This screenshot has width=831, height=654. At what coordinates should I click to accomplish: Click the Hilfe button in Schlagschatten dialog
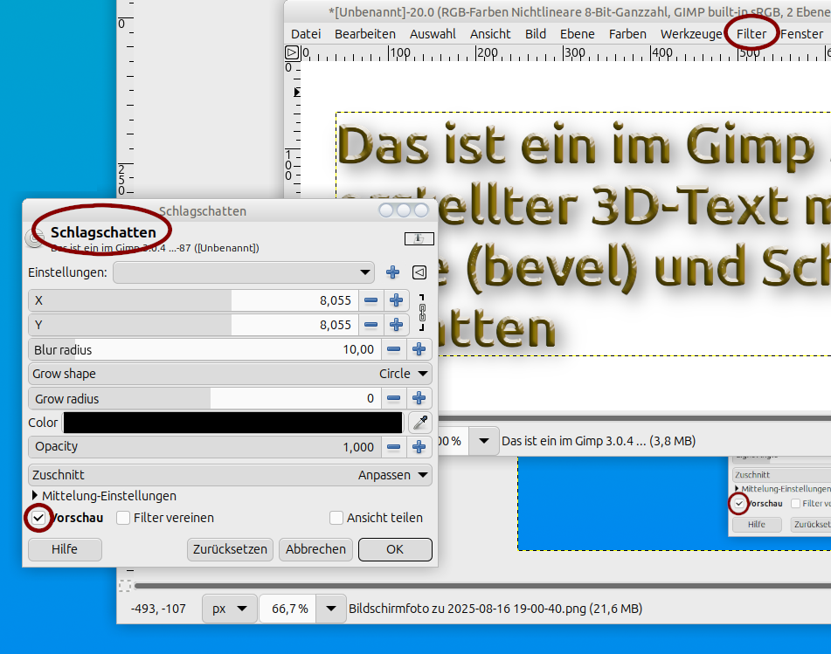(x=65, y=549)
